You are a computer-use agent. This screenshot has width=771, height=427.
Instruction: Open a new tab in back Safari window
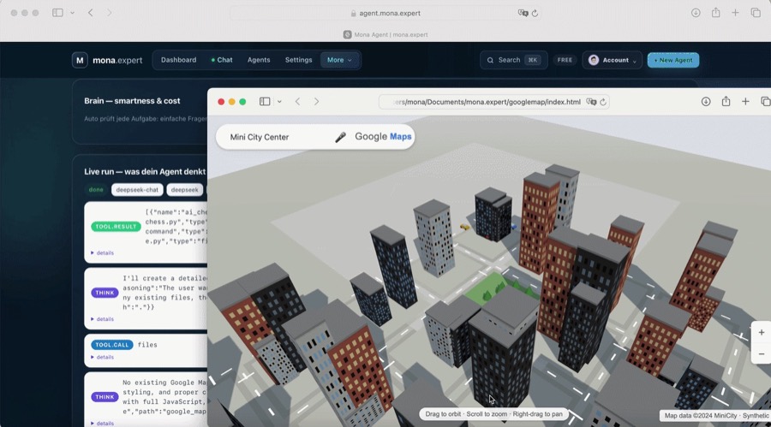735,13
